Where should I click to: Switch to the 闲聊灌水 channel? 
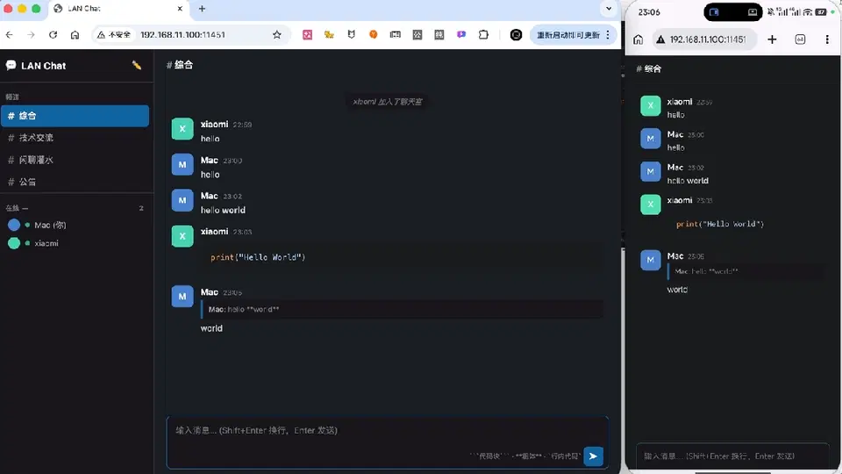(75, 160)
